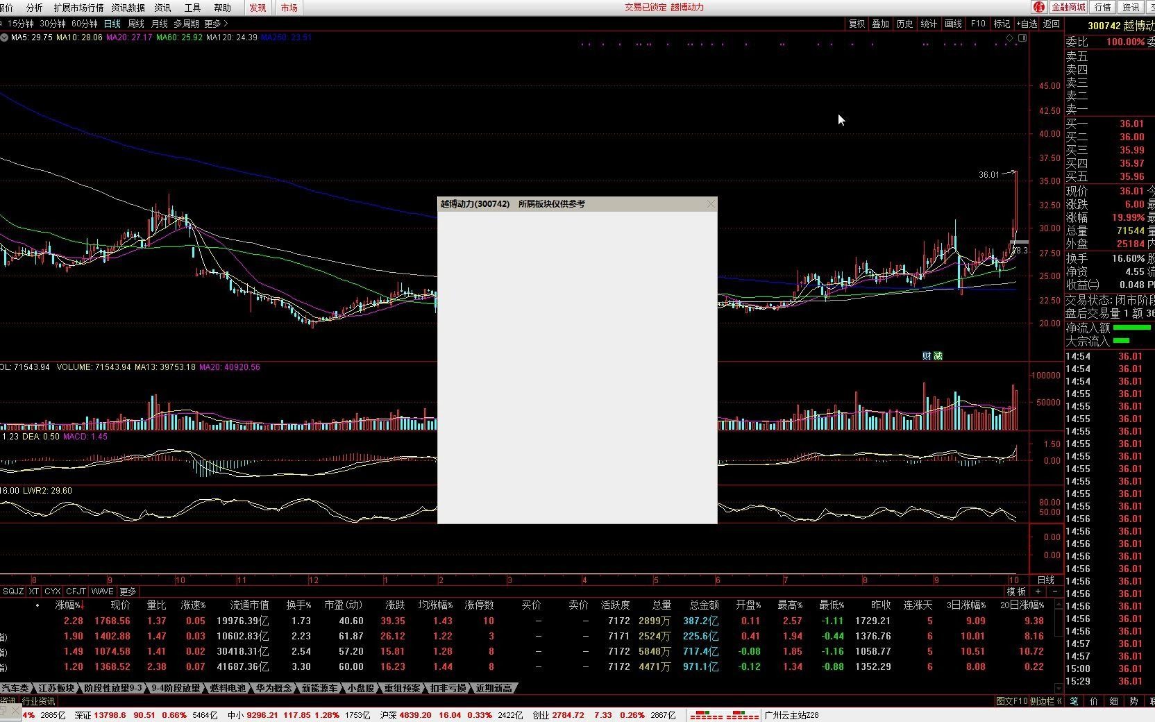Click the 行情 button at top right

click(x=1103, y=7)
